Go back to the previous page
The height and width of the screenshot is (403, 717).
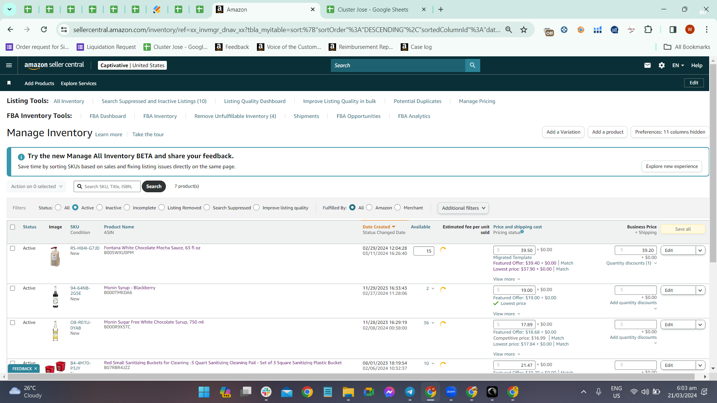10,29
